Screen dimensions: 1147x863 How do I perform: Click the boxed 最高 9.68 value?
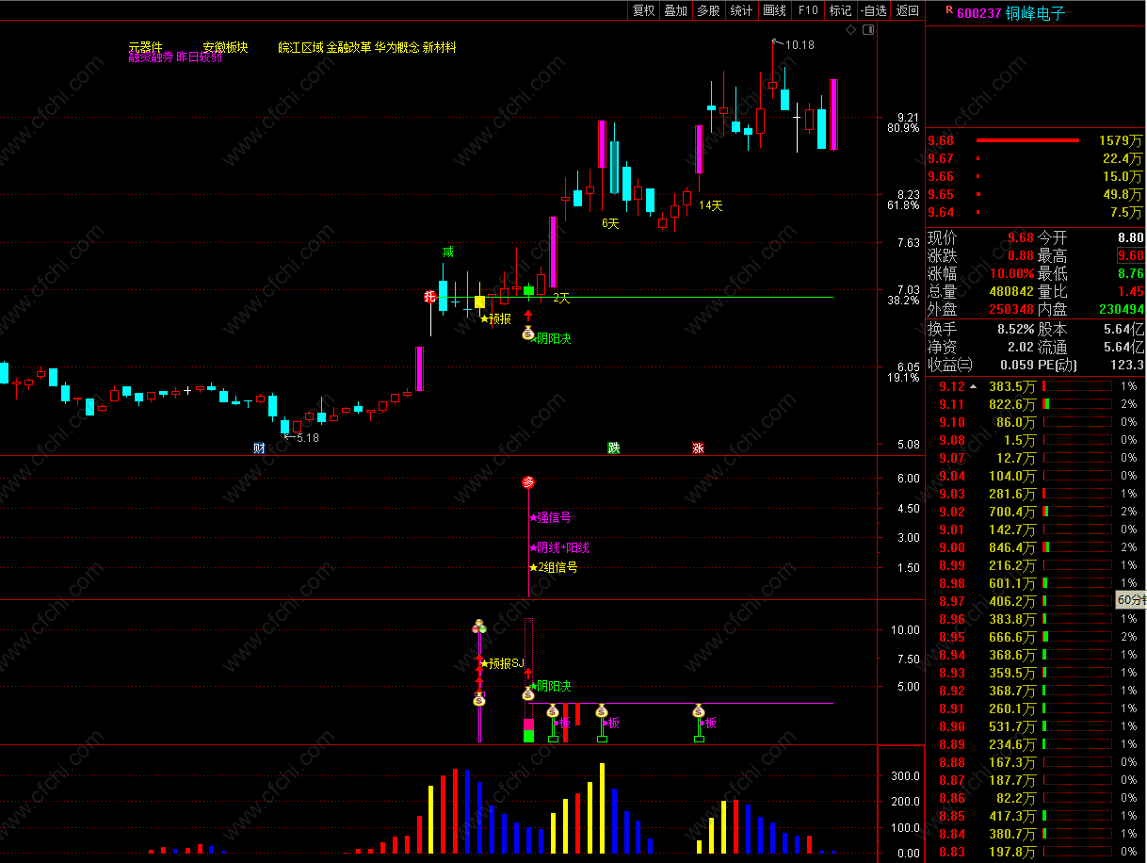pyautogui.click(x=1130, y=256)
